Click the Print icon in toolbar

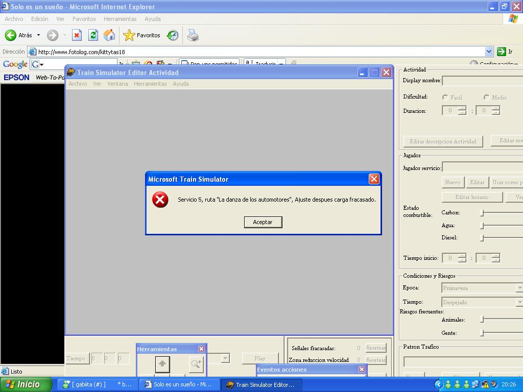pos(193,35)
